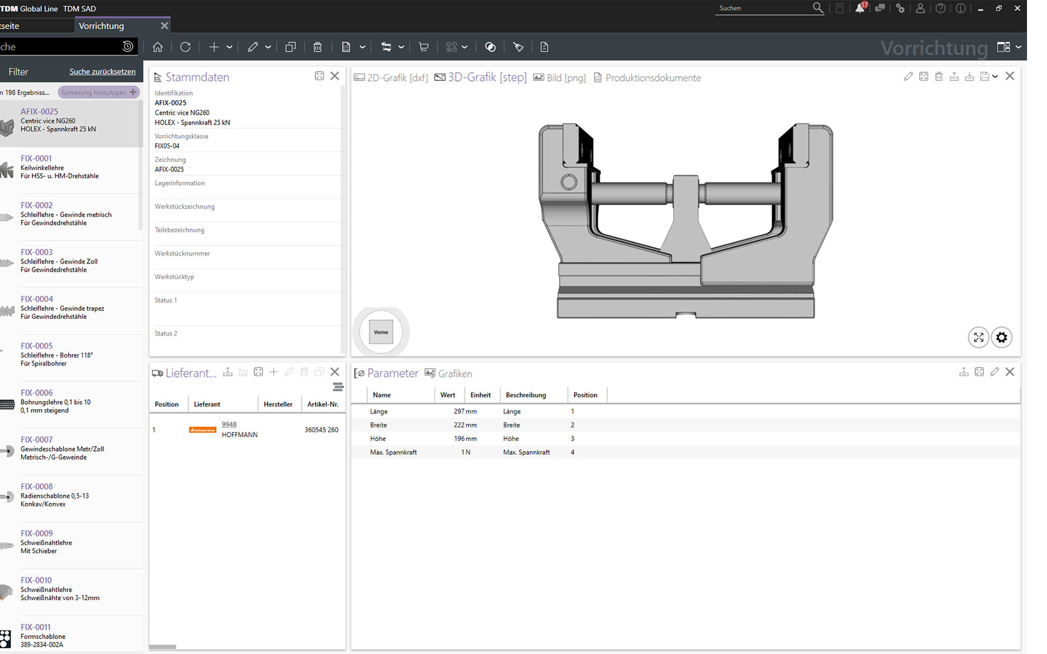Viewport: 1047px width, 654px height.
Task: Open the add-new dropdown arrow
Action: point(229,47)
